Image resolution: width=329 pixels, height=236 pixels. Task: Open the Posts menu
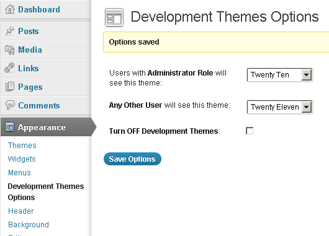[x=29, y=31]
